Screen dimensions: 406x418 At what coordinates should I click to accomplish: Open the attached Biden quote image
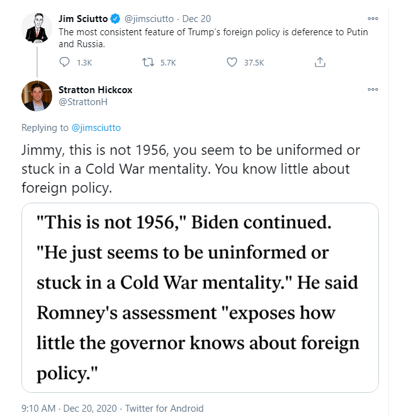point(200,298)
